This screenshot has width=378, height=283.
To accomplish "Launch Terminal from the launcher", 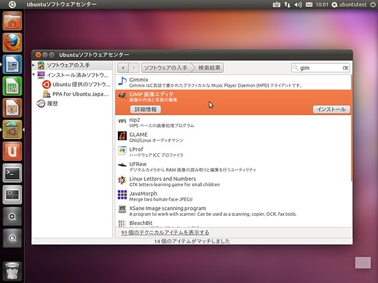I will [x=13, y=173].
